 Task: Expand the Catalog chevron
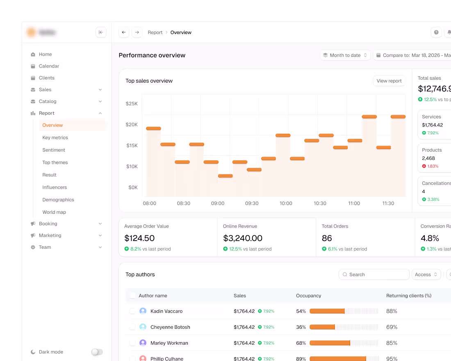pyautogui.click(x=100, y=102)
